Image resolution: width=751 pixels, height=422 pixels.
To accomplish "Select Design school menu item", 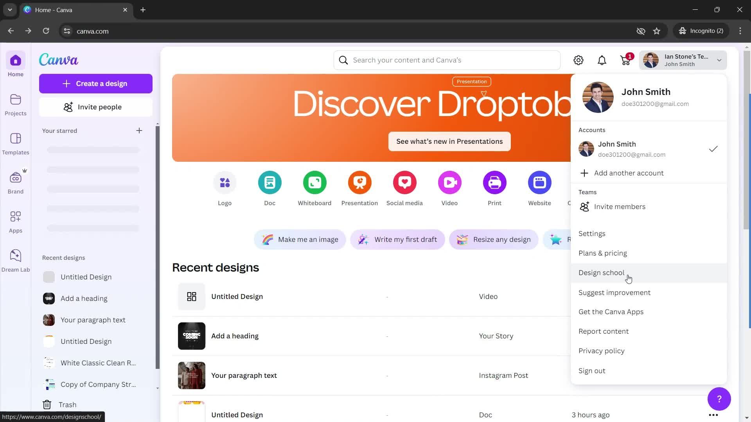I will (x=649, y=273).
